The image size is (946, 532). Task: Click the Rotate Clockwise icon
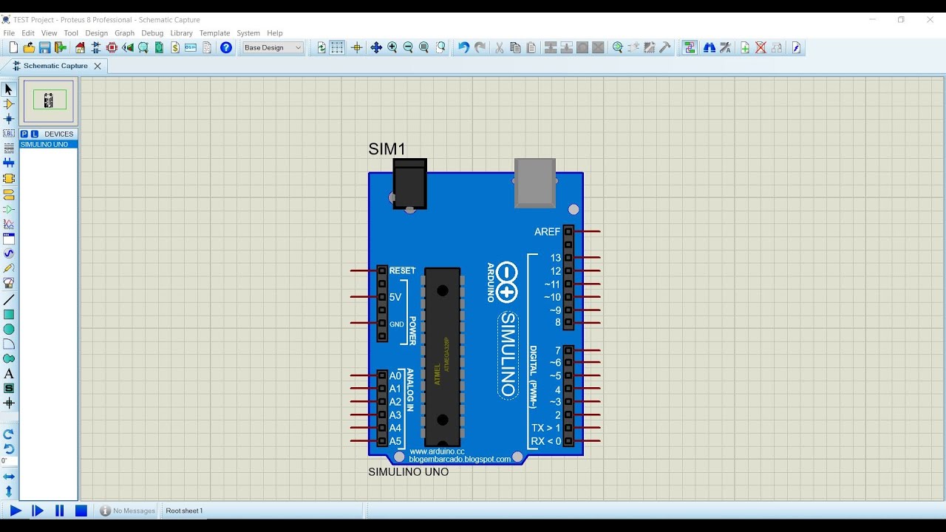click(x=9, y=434)
